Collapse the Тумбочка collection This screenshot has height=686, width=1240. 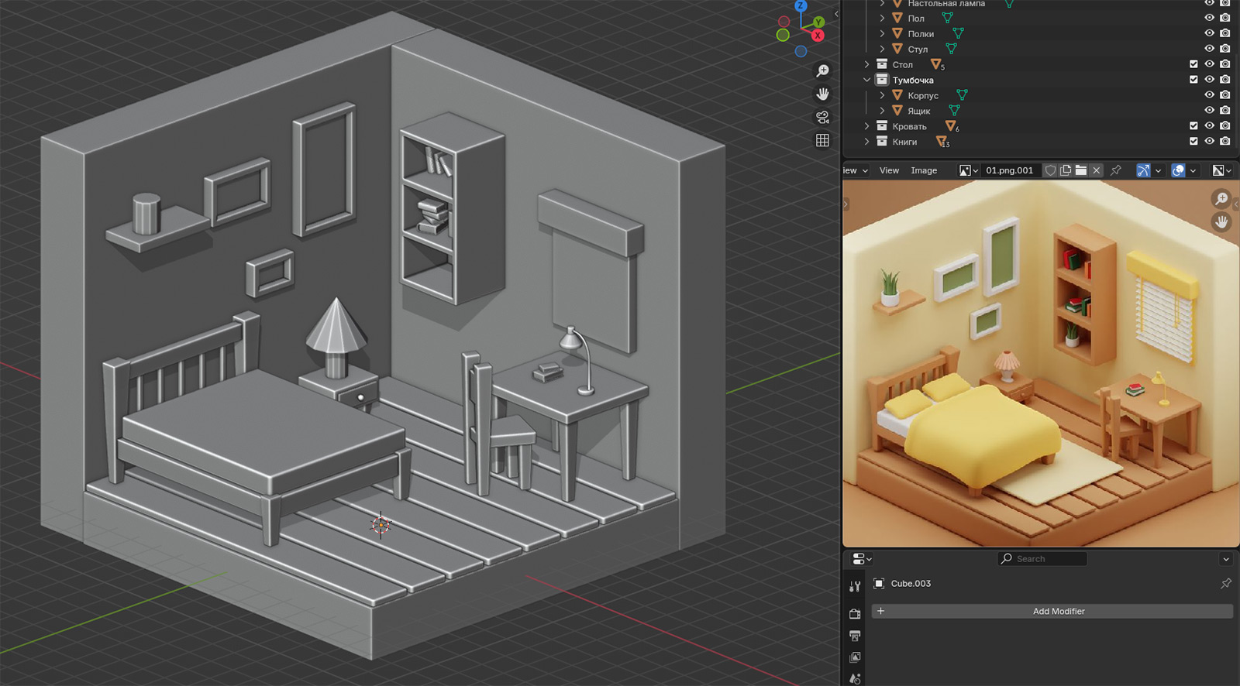(867, 80)
